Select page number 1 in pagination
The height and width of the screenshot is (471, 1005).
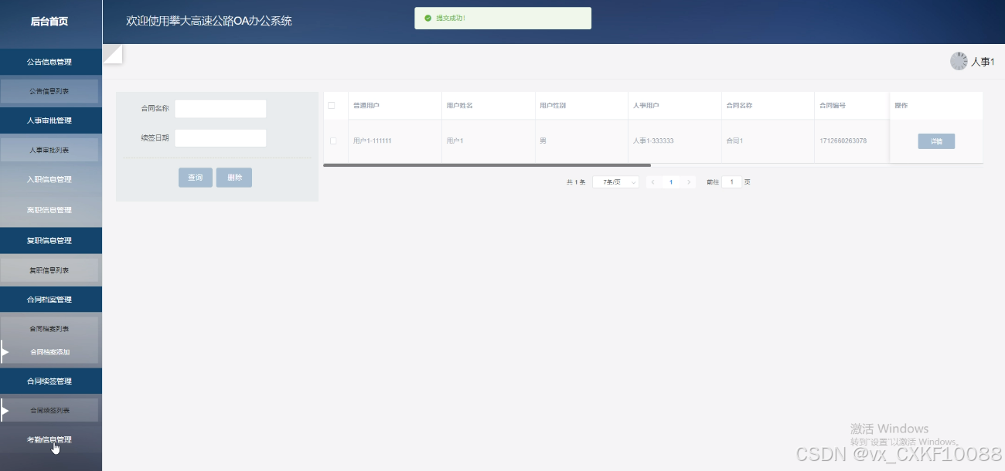click(x=671, y=182)
